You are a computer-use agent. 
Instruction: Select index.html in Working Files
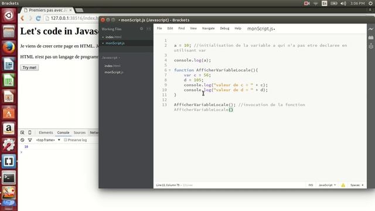(x=113, y=37)
